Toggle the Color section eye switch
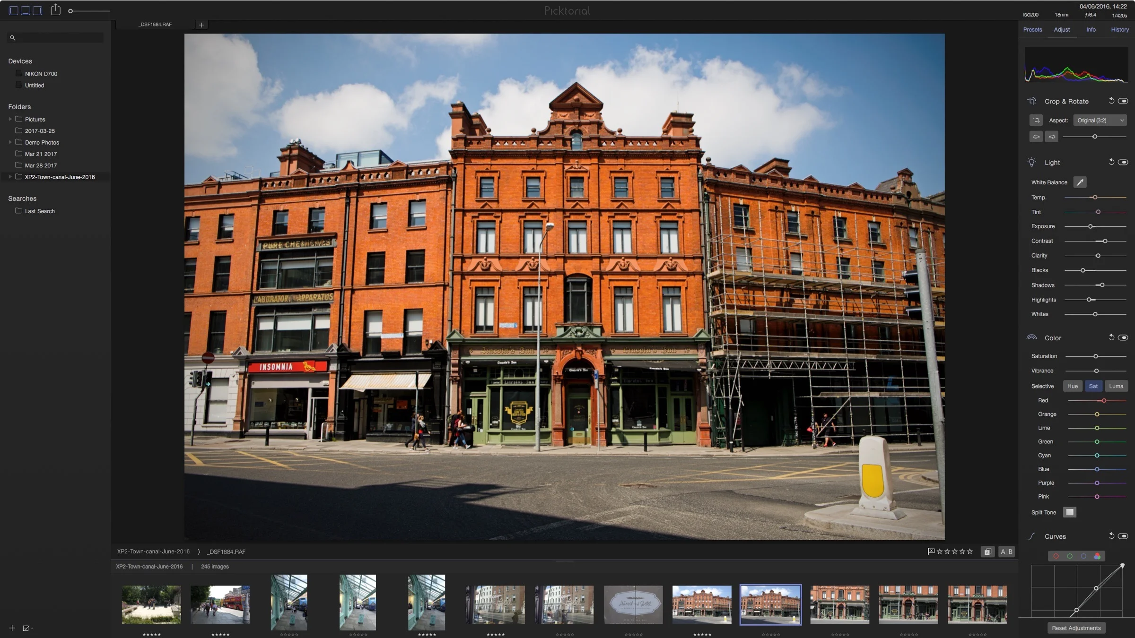 [x=1123, y=337]
